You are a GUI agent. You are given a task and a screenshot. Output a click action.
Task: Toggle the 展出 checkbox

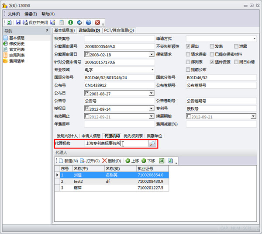(188, 46)
